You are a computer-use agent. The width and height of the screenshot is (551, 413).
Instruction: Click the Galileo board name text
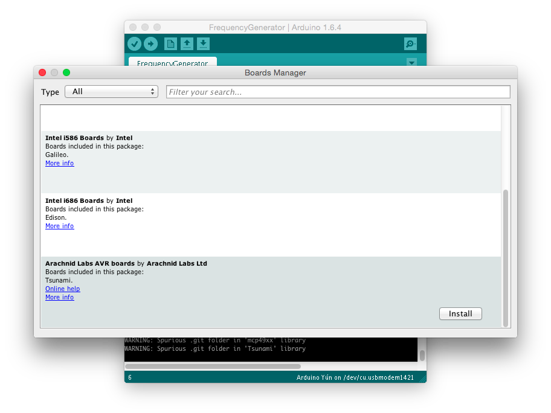(x=57, y=155)
